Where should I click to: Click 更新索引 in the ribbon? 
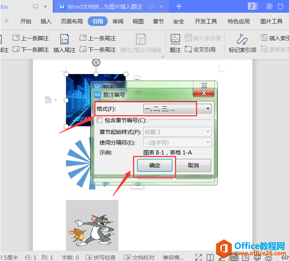coord(275,50)
